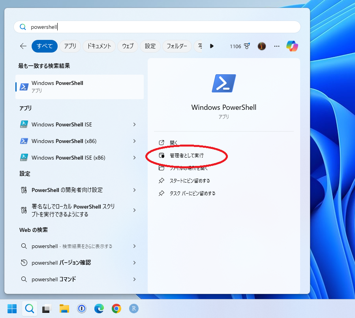Open the Windows Start button
This screenshot has height=318, width=355.
[12, 309]
